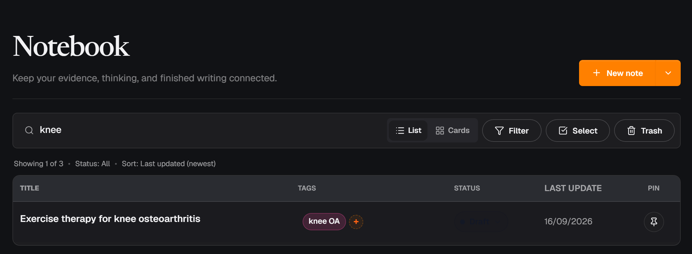Click the knee OA tag chip
Image resolution: width=692 pixels, height=254 pixels.
[x=324, y=221]
